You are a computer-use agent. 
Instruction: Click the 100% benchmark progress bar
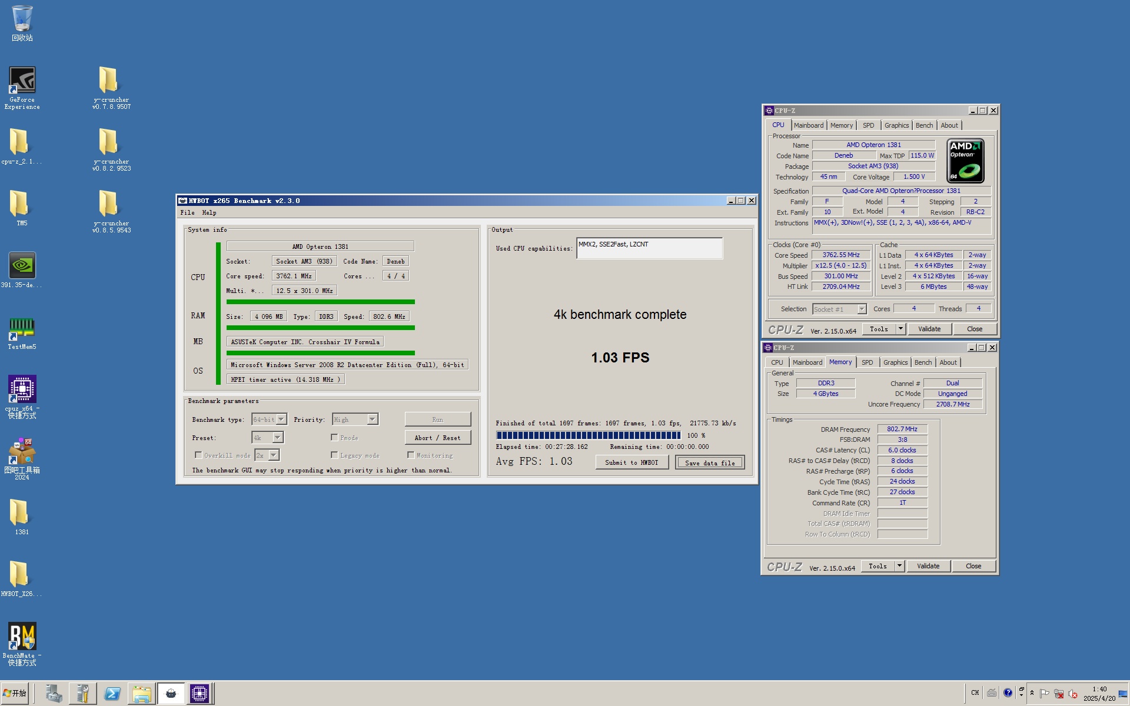tap(589, 435)
